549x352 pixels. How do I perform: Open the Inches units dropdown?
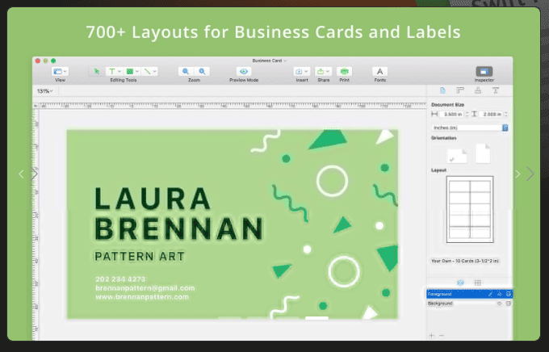tap(470, 128)
